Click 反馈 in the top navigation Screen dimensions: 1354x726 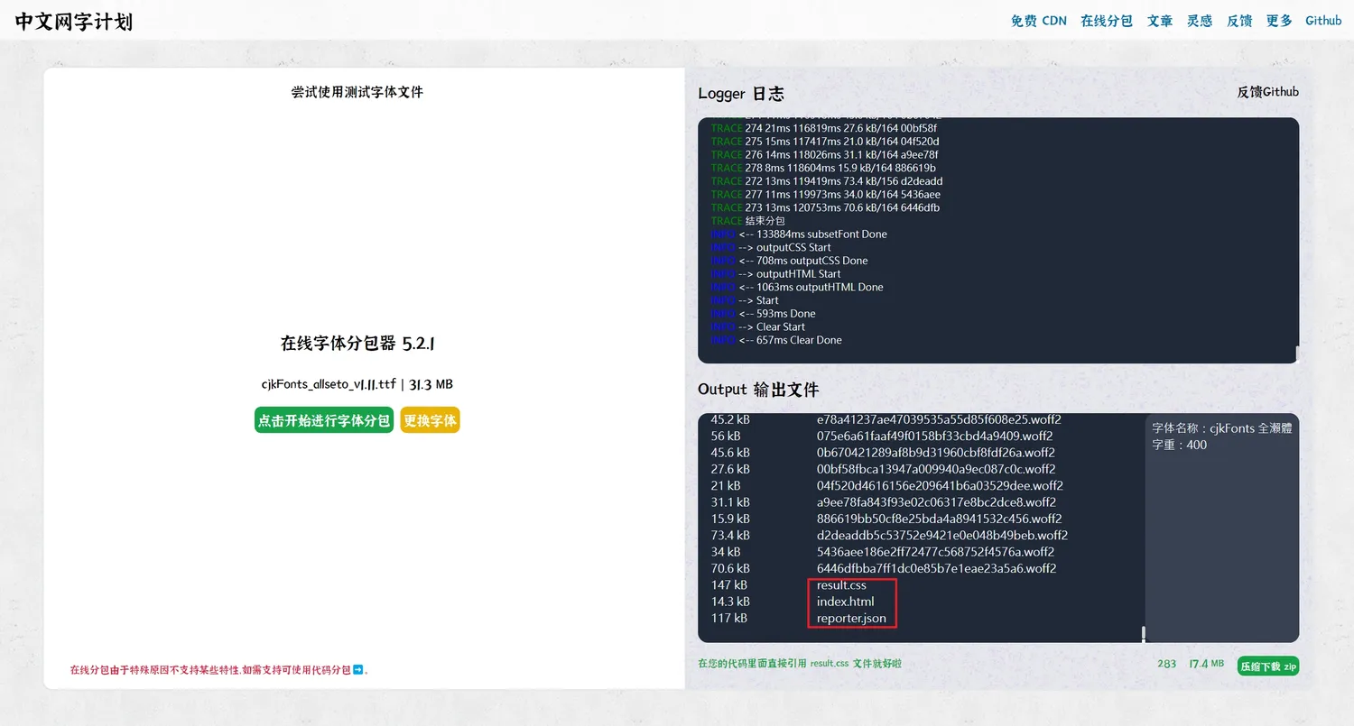point(1239,20)
